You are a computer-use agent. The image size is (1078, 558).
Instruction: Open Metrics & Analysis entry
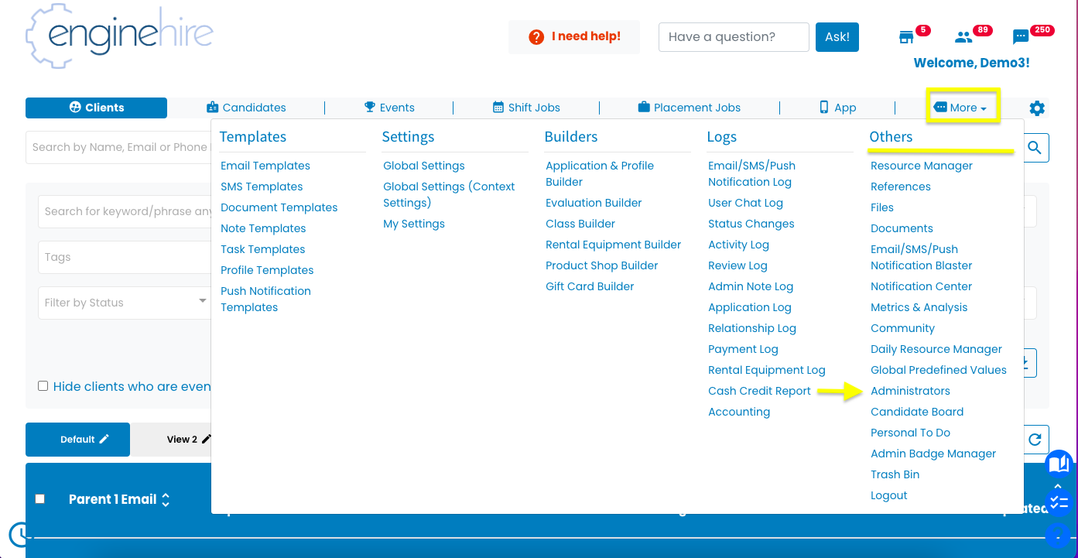point(919,307)
